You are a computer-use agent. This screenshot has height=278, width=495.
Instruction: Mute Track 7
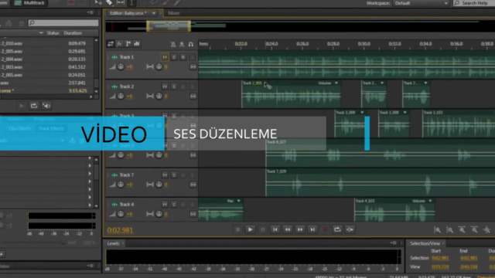click(x=165, y=175)
